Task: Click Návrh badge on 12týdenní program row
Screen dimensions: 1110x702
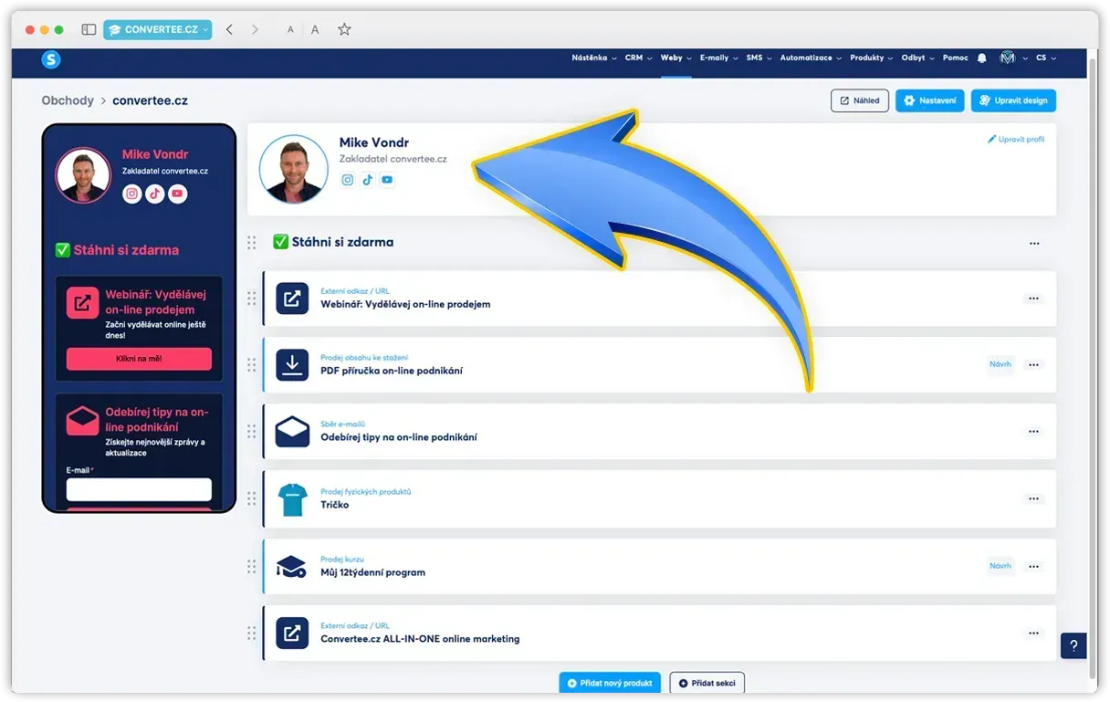Action: (1000, 567)
